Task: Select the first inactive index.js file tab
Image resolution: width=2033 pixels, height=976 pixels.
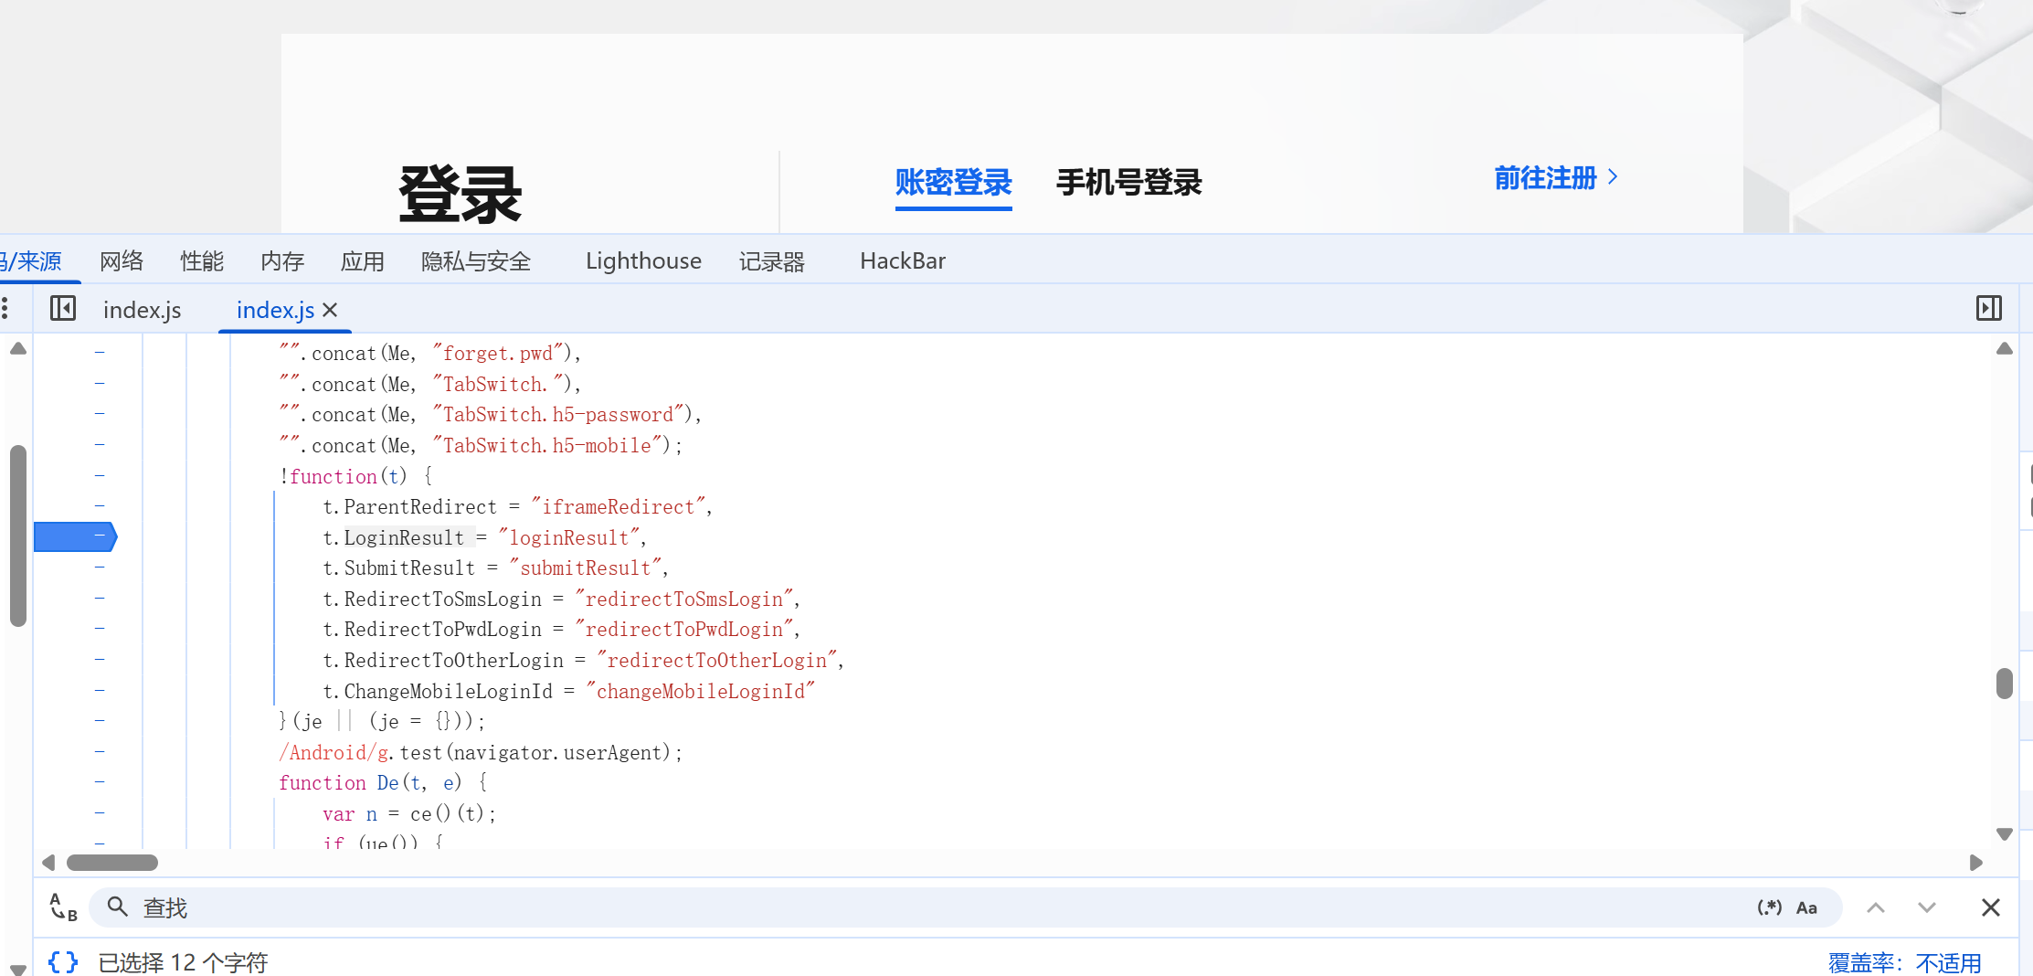Action: pos(142,310)
